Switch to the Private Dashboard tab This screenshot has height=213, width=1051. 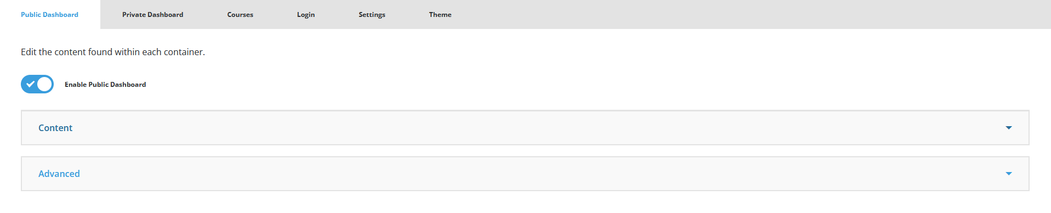(152, 15)
